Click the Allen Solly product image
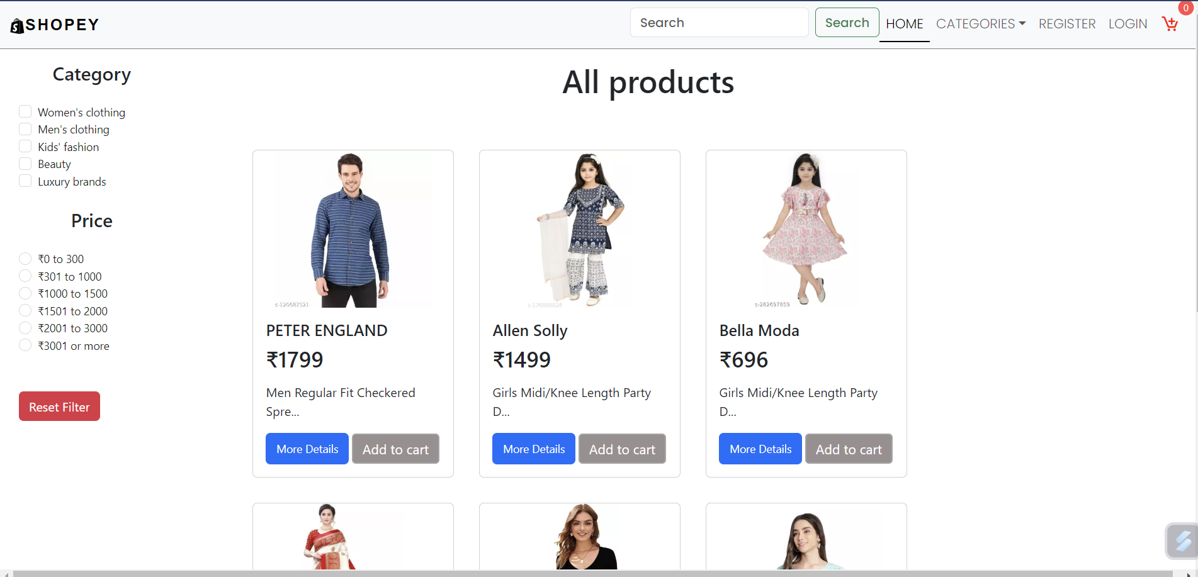The width and height of the screenshot is (1198, 577). (579, 230)
